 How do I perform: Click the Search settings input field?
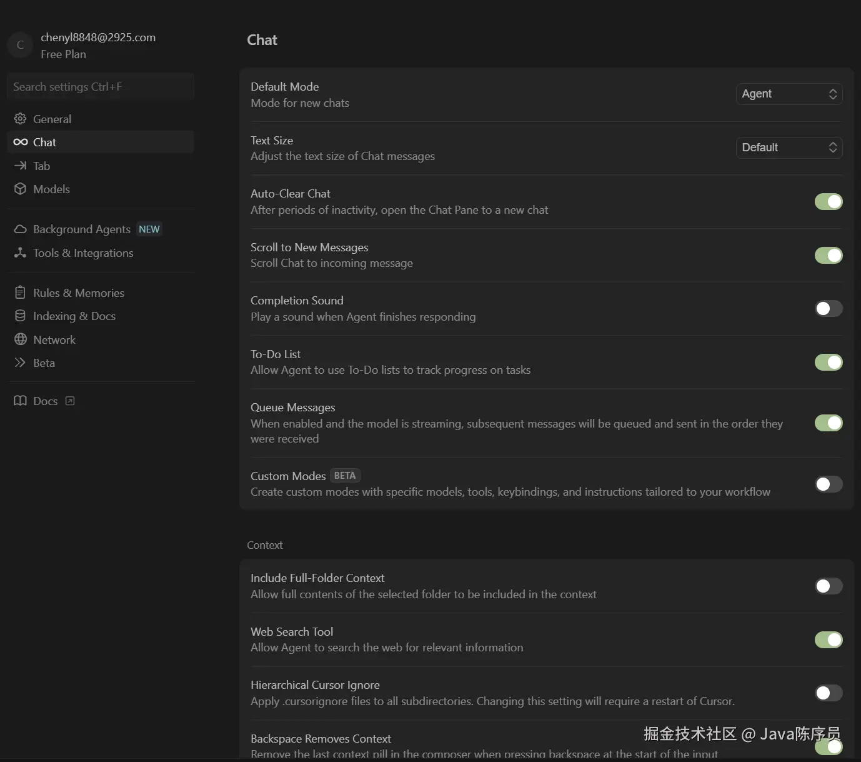[x=100, y=87]
